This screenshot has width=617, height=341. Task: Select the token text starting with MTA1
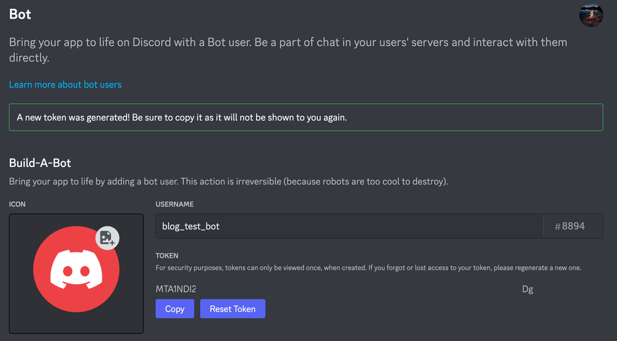click(x=176, y=289)
